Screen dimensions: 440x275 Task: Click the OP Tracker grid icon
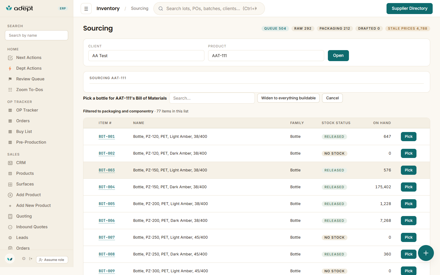pos(10,110)
